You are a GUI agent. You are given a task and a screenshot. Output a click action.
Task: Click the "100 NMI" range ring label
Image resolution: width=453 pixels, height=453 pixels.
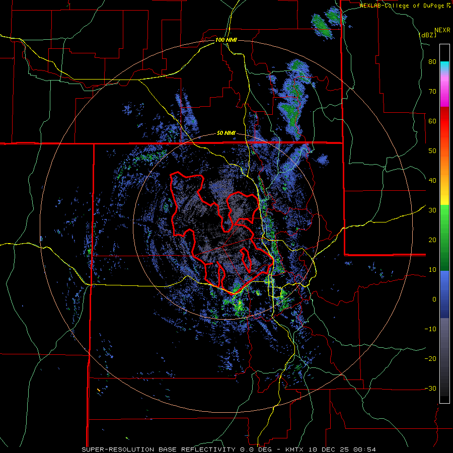(x=226, y=40)
